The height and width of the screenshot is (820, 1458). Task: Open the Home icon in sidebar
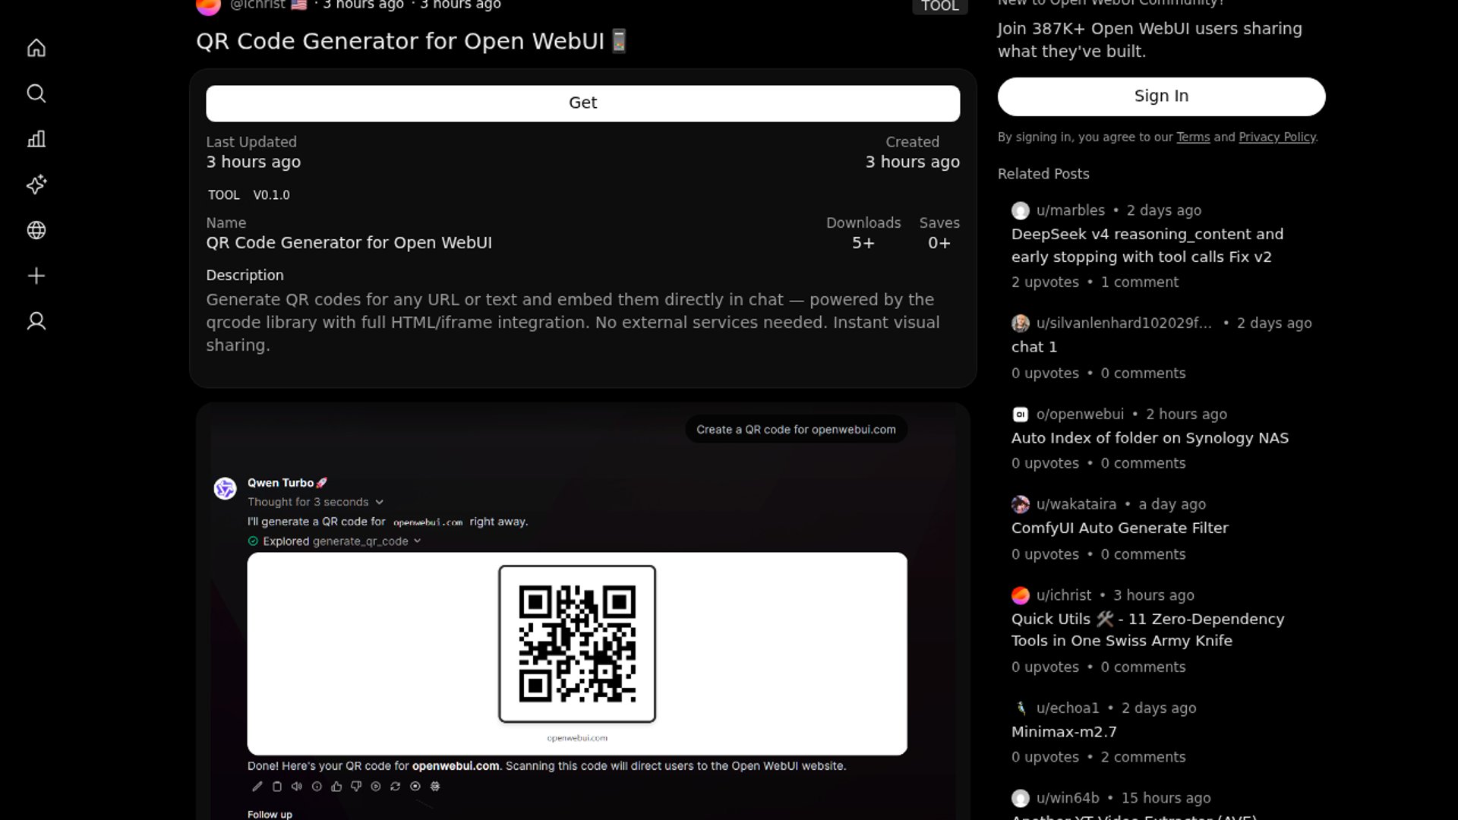pyautogui.click(x=36, y=48)
